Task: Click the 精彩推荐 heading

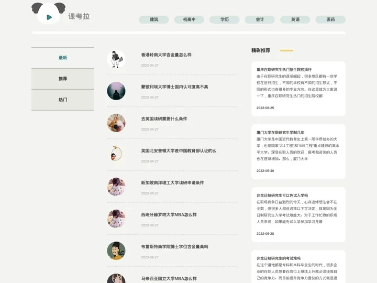Action: pos(261,50)
